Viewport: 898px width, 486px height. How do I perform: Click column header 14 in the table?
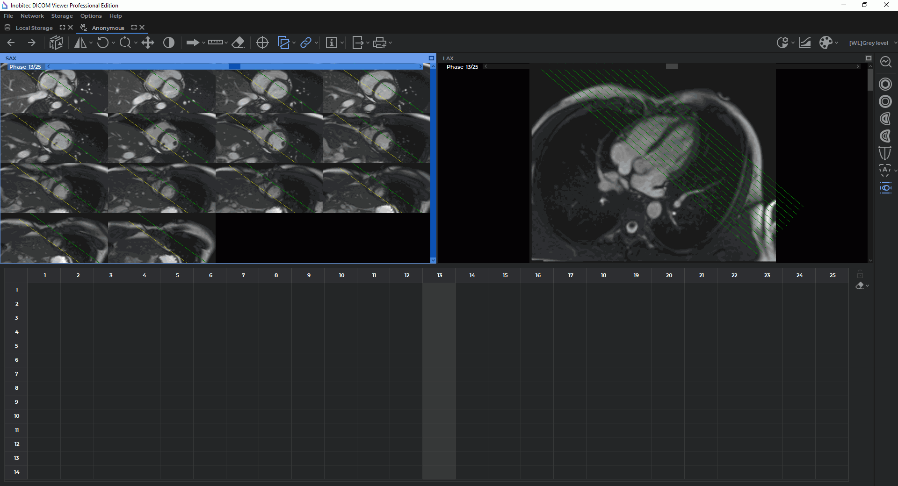tap(472, 275)
